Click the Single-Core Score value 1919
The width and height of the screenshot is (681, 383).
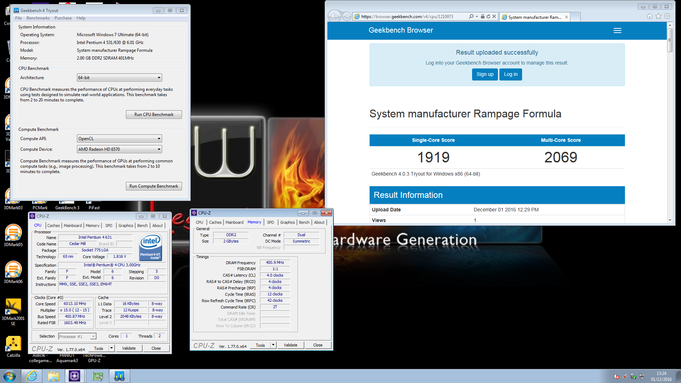pyautogui.click(x=433, y=157)
